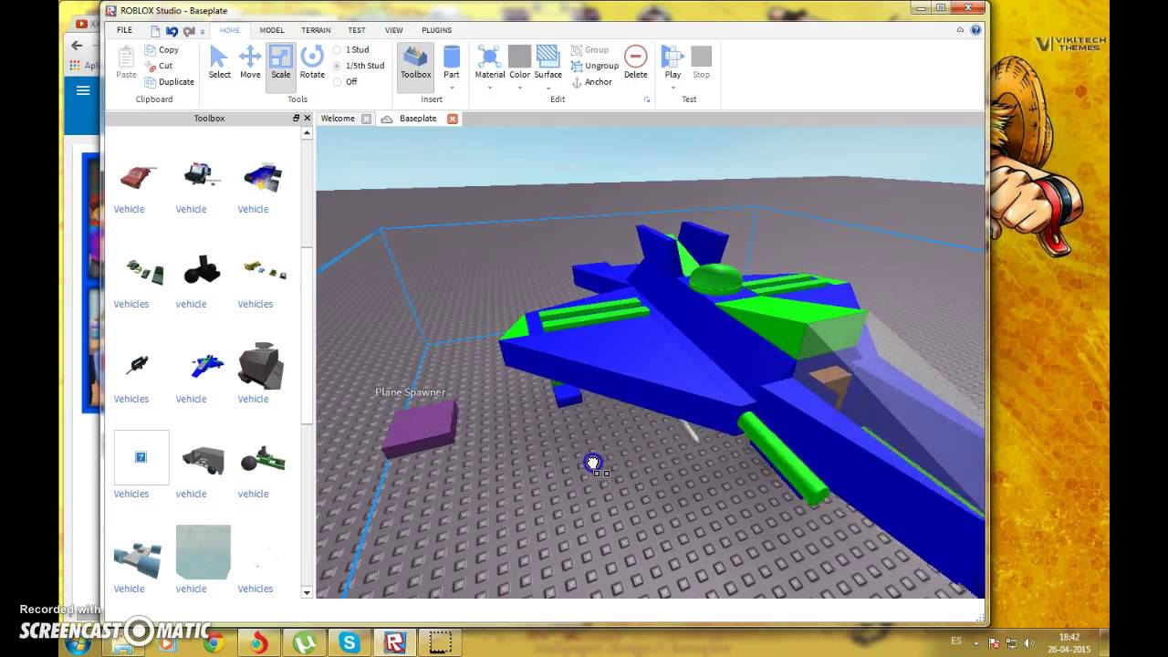Switch to Roblox Studio taskbar icon
The height and width of the screenshot is (657, 1168).
click(x=394, y=642)
